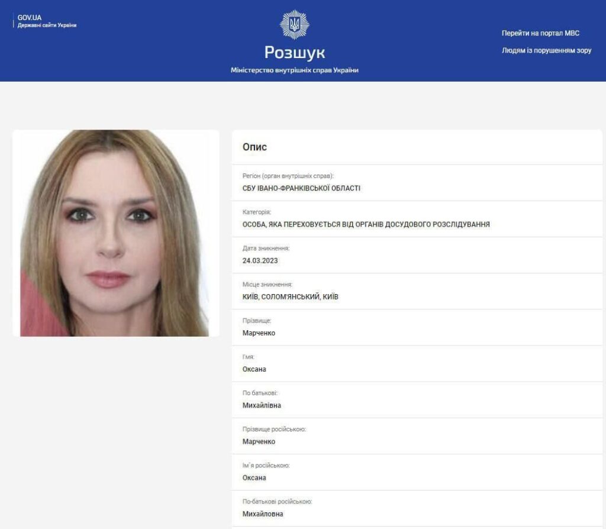Image resolution: width=606 pixels, height=529 pixels.
Task: Click the value under 'Прізвище:' label
Action: 259,333
